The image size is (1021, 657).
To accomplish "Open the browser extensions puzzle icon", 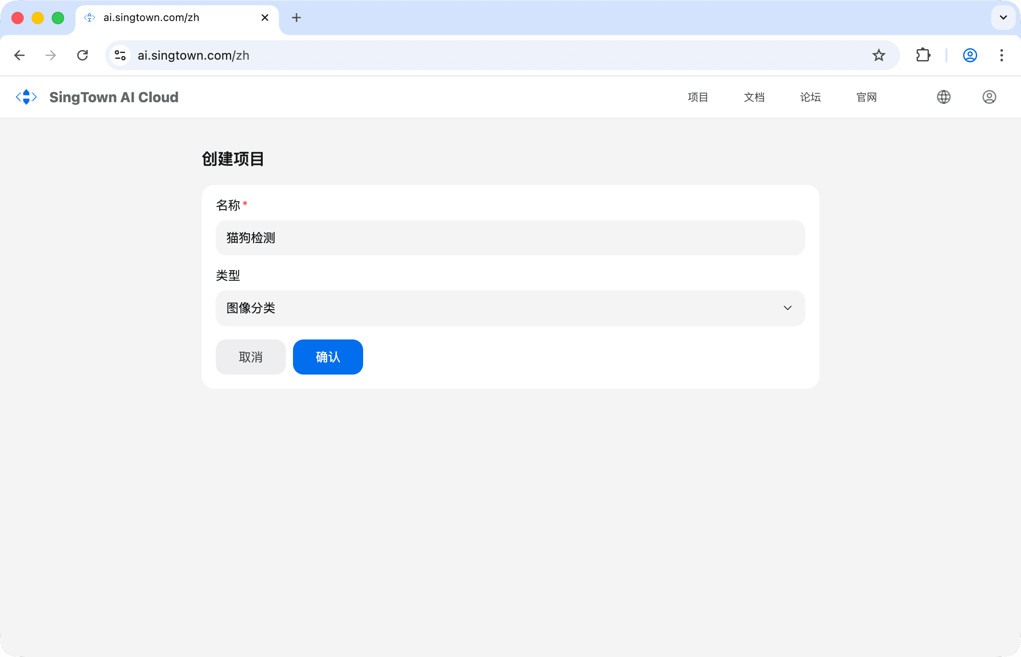I will pos(923,55).
